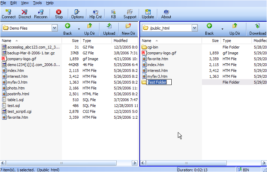This screenshot has width=267, height=172.
Task: Click local scrollbar right arrow
Action: (x=135, y=163)
